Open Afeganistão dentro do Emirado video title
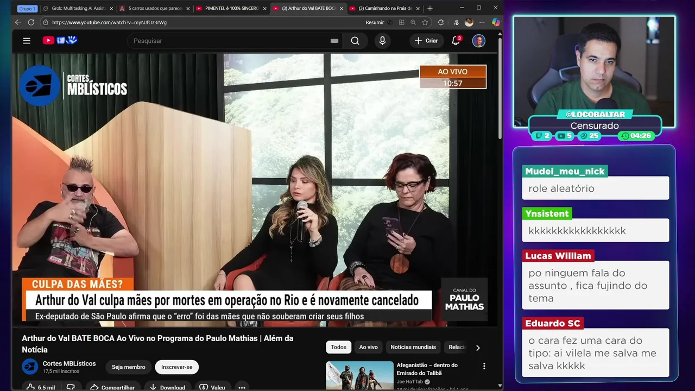Image resolution: width=695 pixels, height=391 pixels. click(427, 369)
